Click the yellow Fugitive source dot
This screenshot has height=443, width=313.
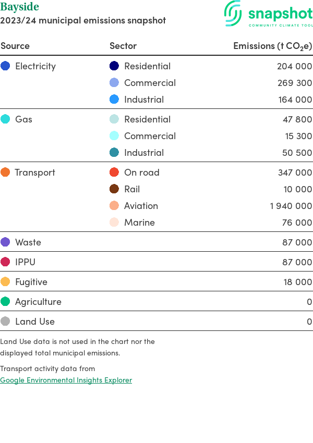coord(5,282)
